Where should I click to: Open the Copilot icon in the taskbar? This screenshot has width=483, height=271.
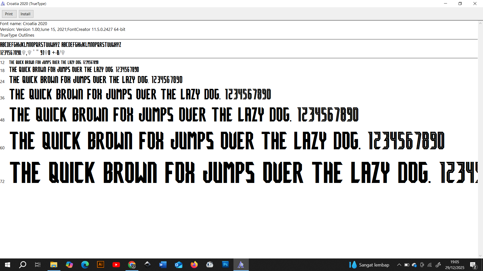[x=69, y=265]
